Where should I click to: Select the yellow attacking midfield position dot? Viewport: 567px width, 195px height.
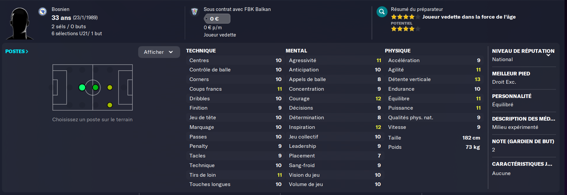tap(110, 87)
